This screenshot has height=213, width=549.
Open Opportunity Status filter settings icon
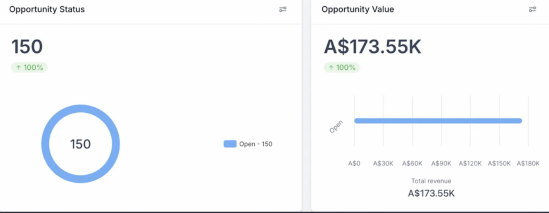pos(283,9)
